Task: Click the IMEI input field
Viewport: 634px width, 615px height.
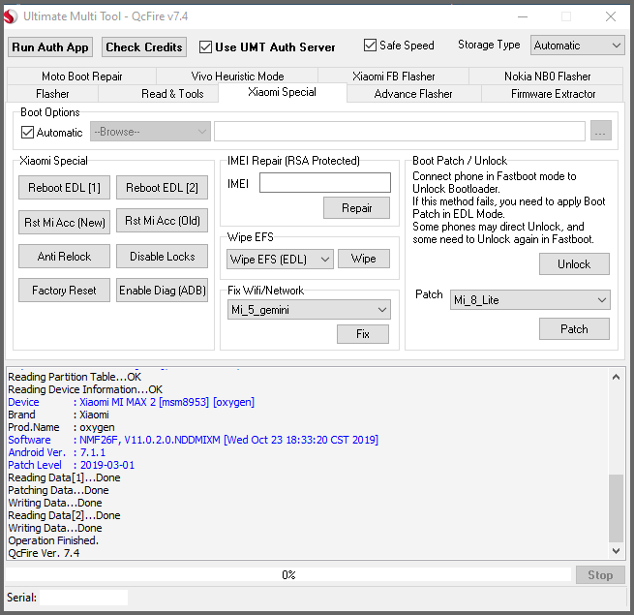Action: [x=325, y=182]
